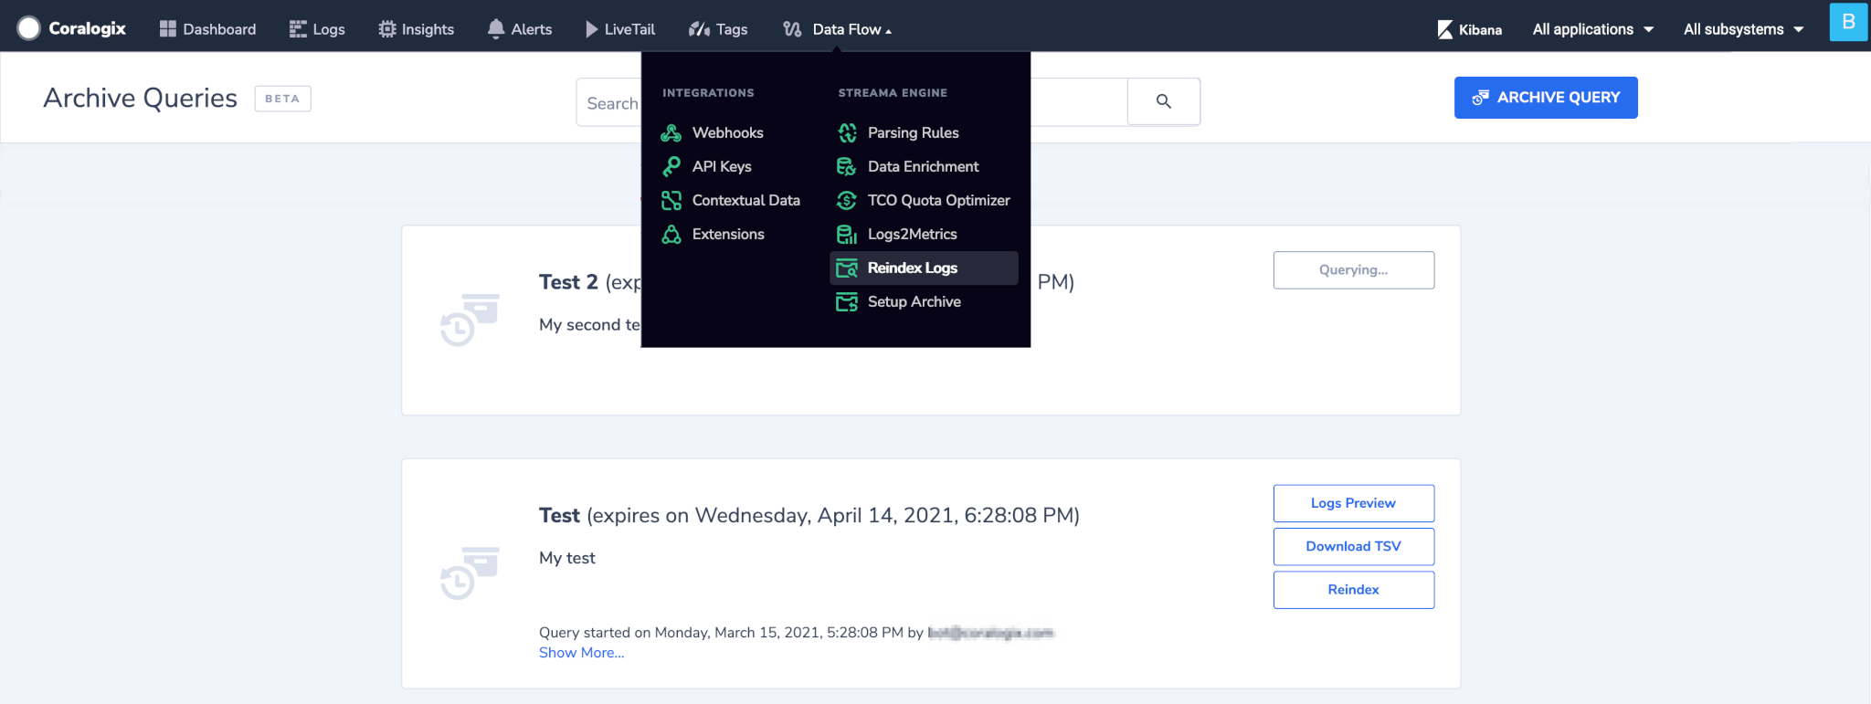Image resolution: width=1871 pixels, height=704 pixels.
Task: Go to Insights page
Action: coord(416,29)
